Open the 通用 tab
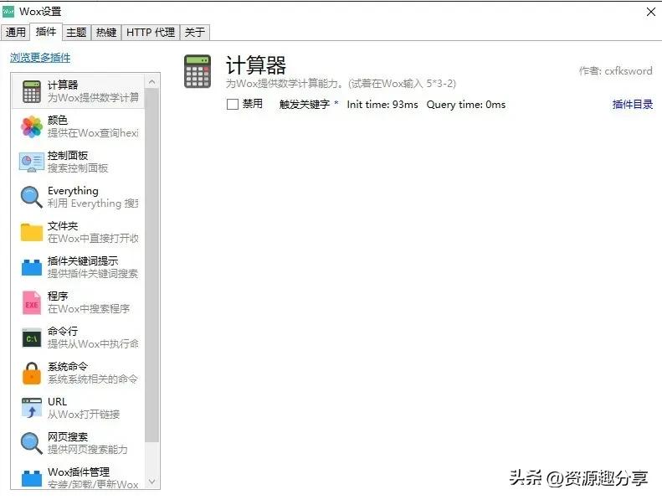The image size is (662, 500). pos(16,32)
